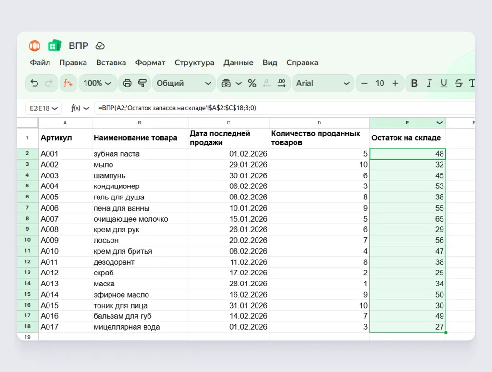Click the currency format icon
492x372 pixels.
226,83
